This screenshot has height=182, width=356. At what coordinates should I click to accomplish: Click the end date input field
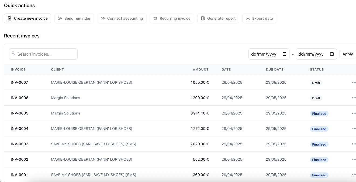point(316,54)
